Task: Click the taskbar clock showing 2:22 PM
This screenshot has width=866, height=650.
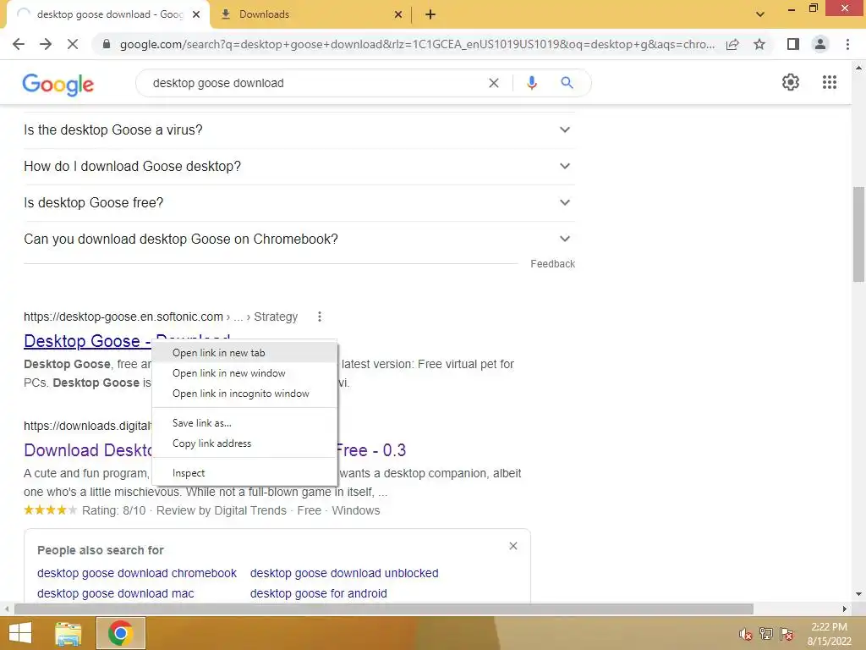Action: click(829, 634)
